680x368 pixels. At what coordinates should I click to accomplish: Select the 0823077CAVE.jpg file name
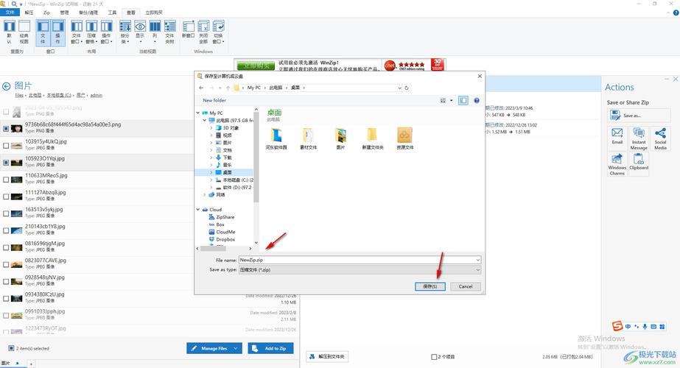pyautogui.click(x=46, y=261)
